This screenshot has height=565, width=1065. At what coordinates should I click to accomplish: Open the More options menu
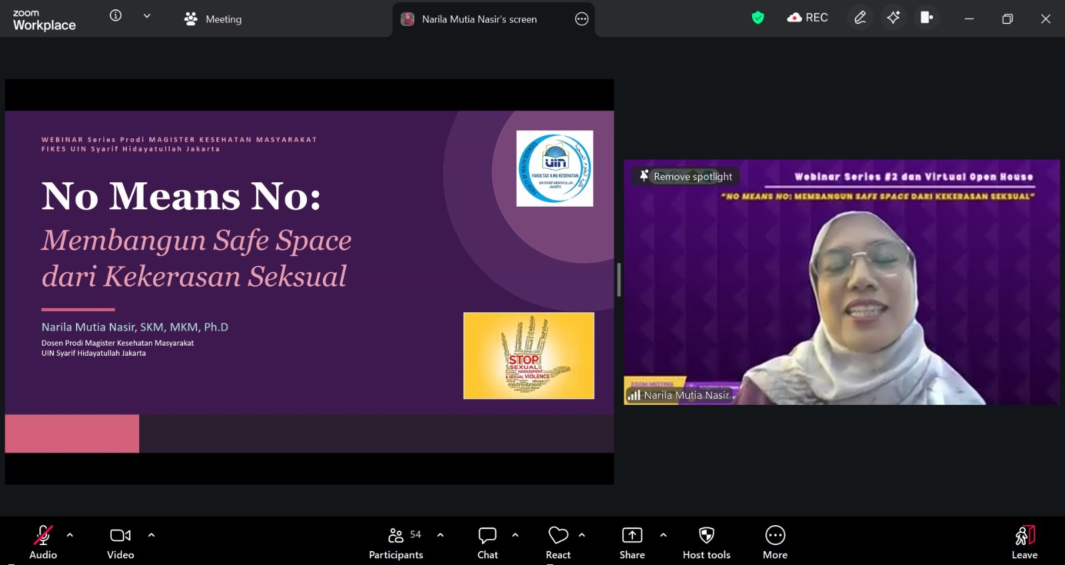775,542
